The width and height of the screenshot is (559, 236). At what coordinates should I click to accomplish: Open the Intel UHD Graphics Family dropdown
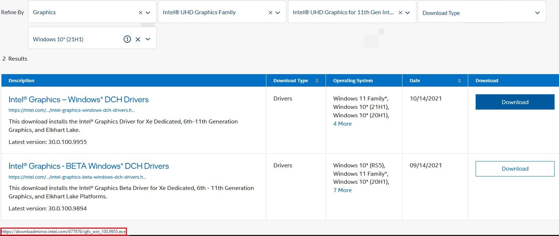pyautogui.click(x=278, y=12)
